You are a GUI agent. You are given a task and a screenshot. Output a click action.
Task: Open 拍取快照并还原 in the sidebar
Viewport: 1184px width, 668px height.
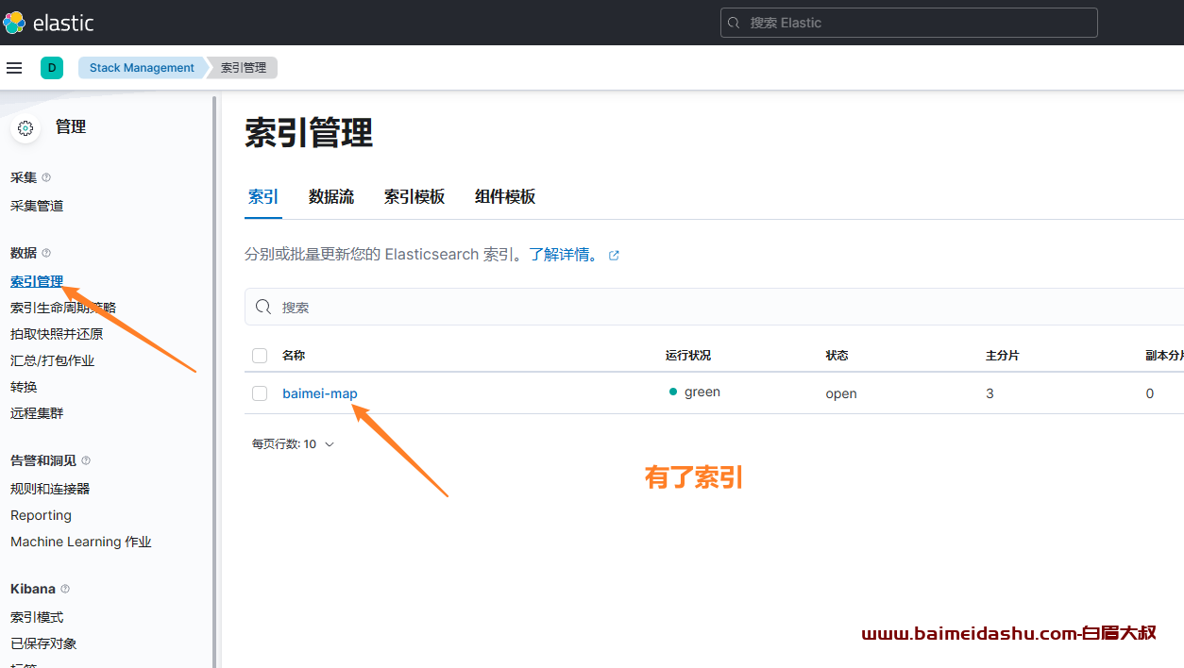pos(57,334)
